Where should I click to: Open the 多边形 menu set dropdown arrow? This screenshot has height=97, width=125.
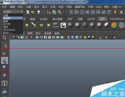coord(22,12)
